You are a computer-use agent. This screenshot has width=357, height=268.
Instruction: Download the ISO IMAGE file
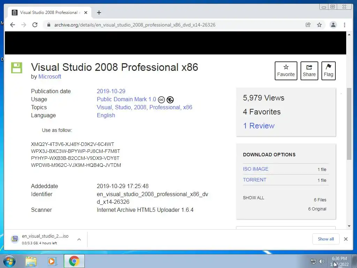(x=256, y=169)
